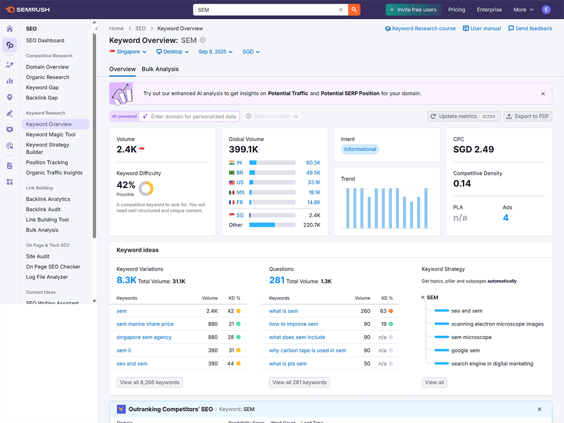Expand the More menu in the top navigation
The image size is (564, 423).
523,9
